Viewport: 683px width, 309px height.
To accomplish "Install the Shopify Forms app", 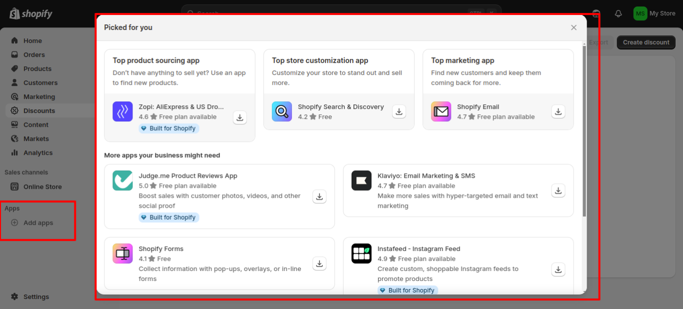I will pyautogui.click(x=319, y=263).
